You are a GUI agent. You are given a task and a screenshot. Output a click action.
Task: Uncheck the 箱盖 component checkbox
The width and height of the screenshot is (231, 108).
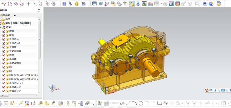coord(4,35)
